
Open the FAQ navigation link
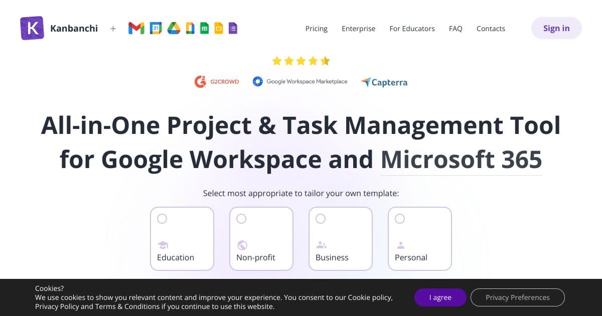[456, 29]
